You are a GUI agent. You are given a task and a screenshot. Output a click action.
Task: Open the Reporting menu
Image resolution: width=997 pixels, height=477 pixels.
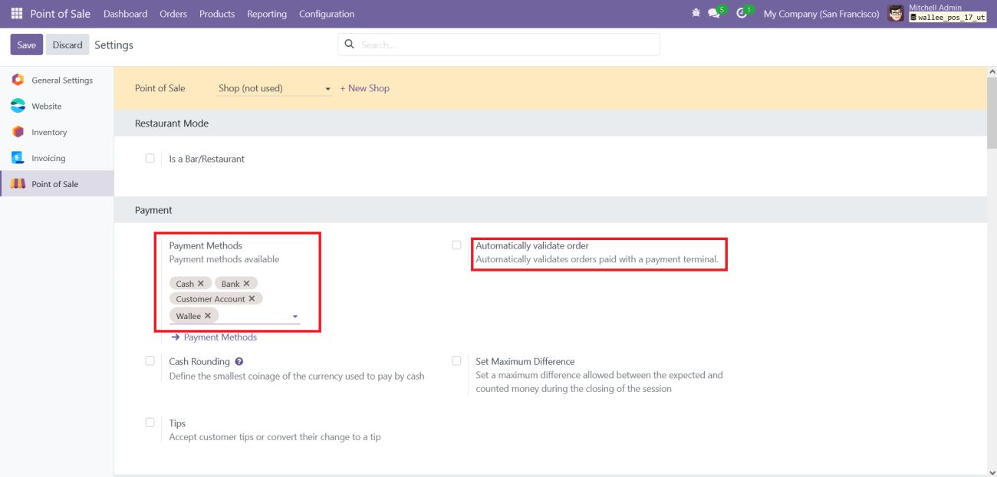pos(267,14)
